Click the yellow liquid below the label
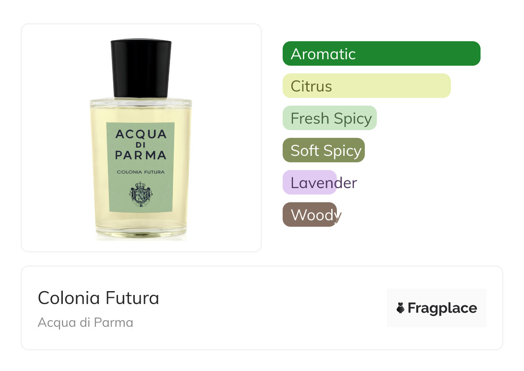This screenshot has width=524, height=371. click(x=141, y=223)
